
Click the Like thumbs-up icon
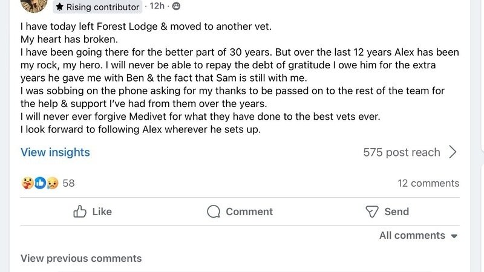pyautogui.click(x=80, y=212)
